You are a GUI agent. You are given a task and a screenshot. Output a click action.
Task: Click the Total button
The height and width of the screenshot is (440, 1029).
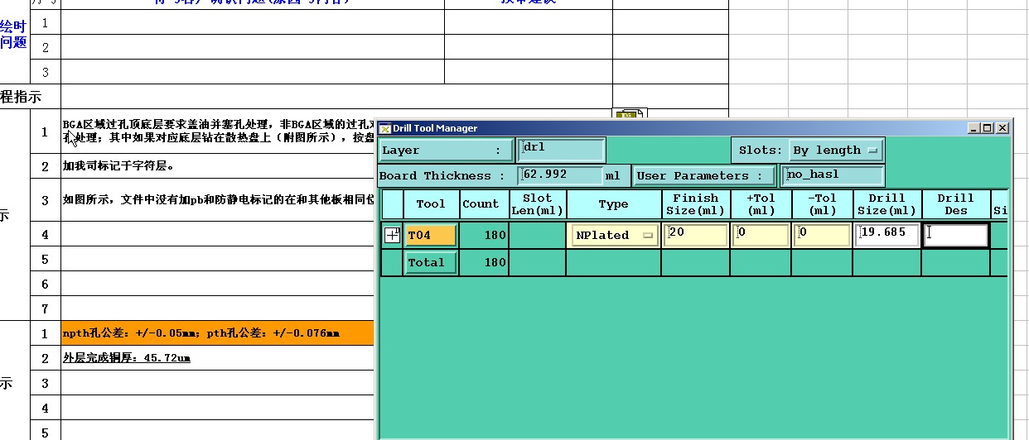pyautogui.click(x=431, y=263)
